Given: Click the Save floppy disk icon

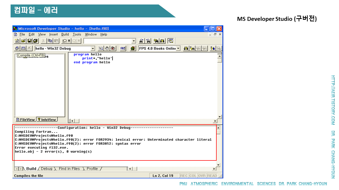Looking at the screenshot, I should (x=29, y=41).
